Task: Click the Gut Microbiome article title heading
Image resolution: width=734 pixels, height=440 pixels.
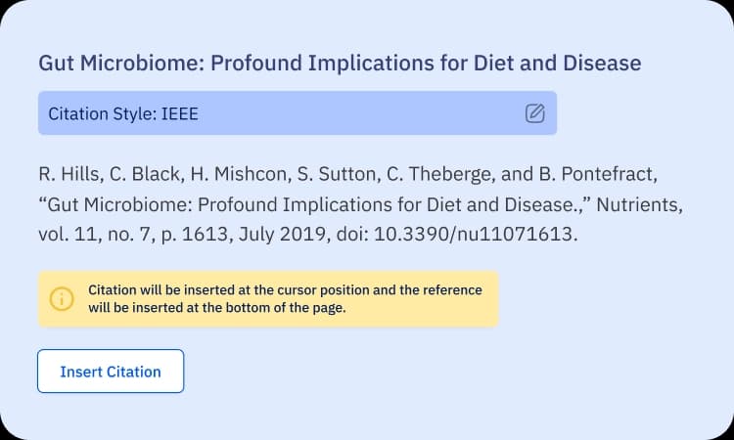Action: click(340, 64)
